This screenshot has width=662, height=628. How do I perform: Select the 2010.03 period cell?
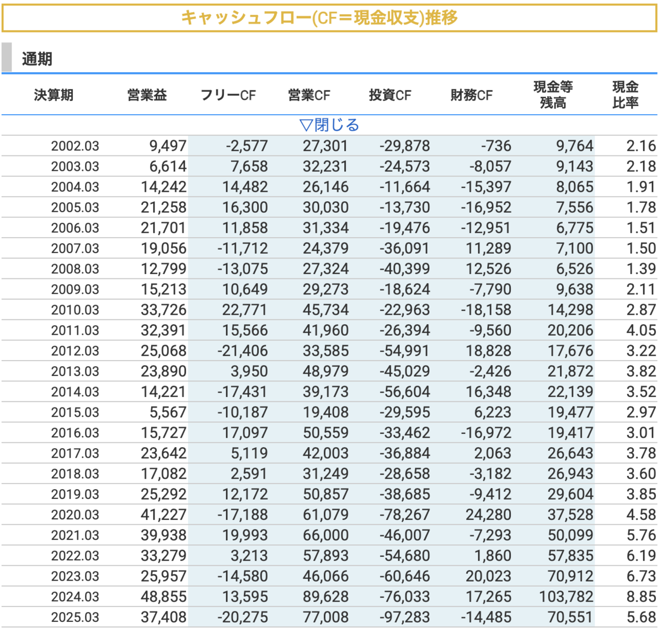coord(75,310)
